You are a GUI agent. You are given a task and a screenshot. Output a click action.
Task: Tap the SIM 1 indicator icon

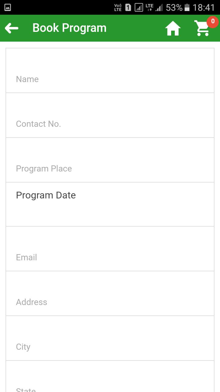pyautogui.click(x=128, y=7)
